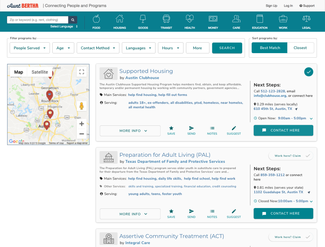The image size is (325, 247).
Task: Claim the Preparation for Adult Living listing
Action: pos(291,156)
